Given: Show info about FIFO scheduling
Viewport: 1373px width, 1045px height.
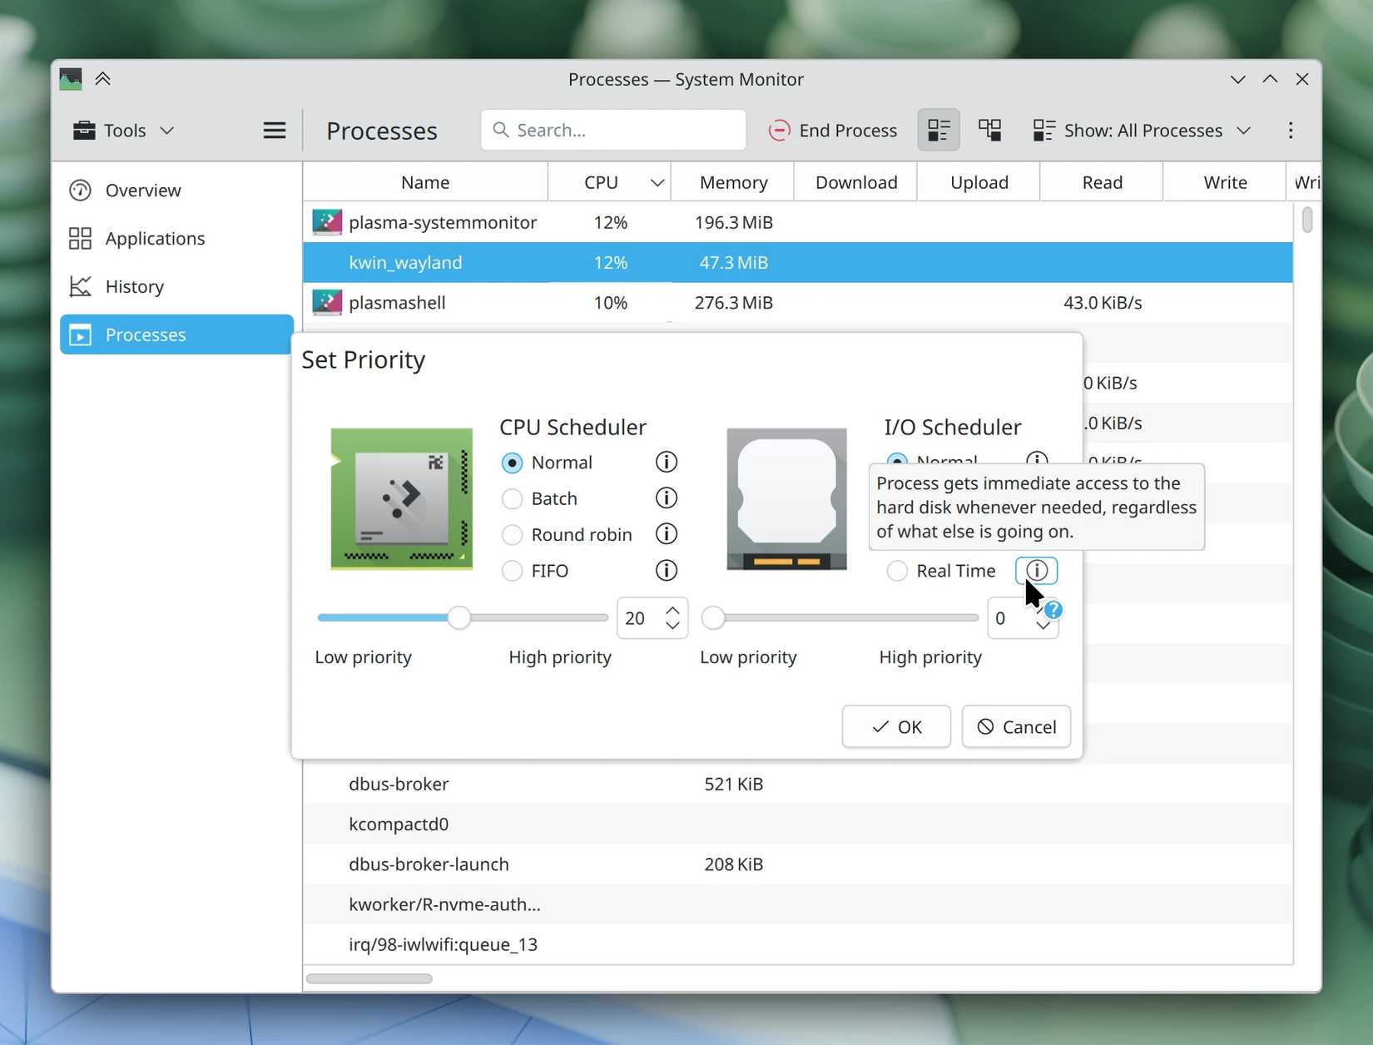Looking at the screenshot, I should (665, 571).
